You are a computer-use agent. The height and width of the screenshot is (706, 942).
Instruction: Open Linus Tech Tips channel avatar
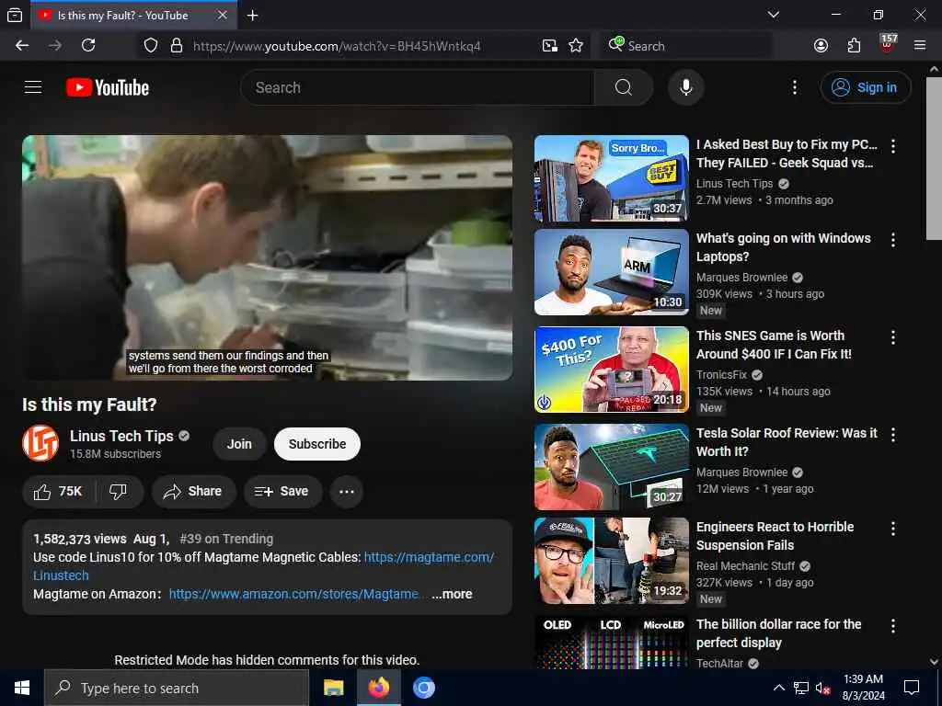click(x=40, y=444)
